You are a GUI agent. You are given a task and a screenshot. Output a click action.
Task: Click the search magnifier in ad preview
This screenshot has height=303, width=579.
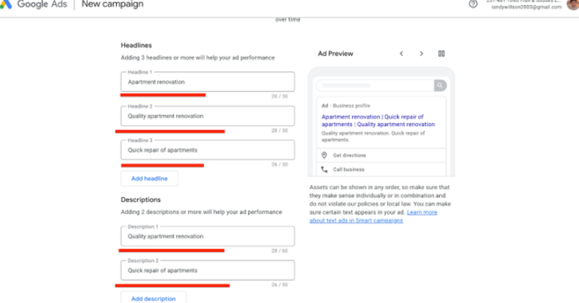pyautogui.click(x=439, y=85)
